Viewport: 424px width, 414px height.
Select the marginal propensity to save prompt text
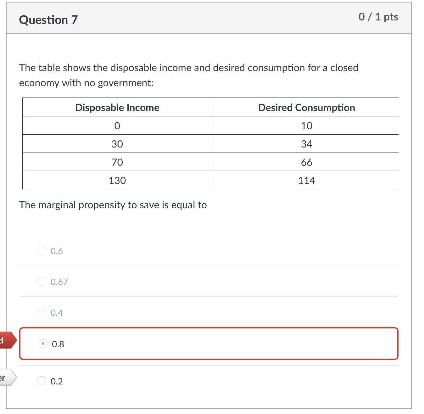click(x=113, y=205)
